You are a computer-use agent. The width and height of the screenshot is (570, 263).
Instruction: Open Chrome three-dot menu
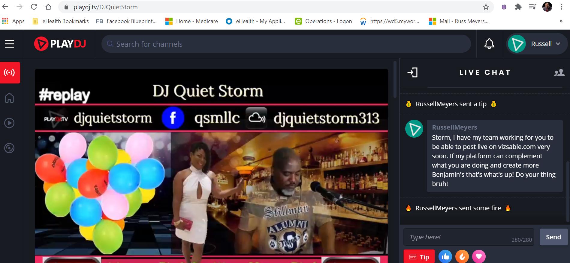pos(562,7)
